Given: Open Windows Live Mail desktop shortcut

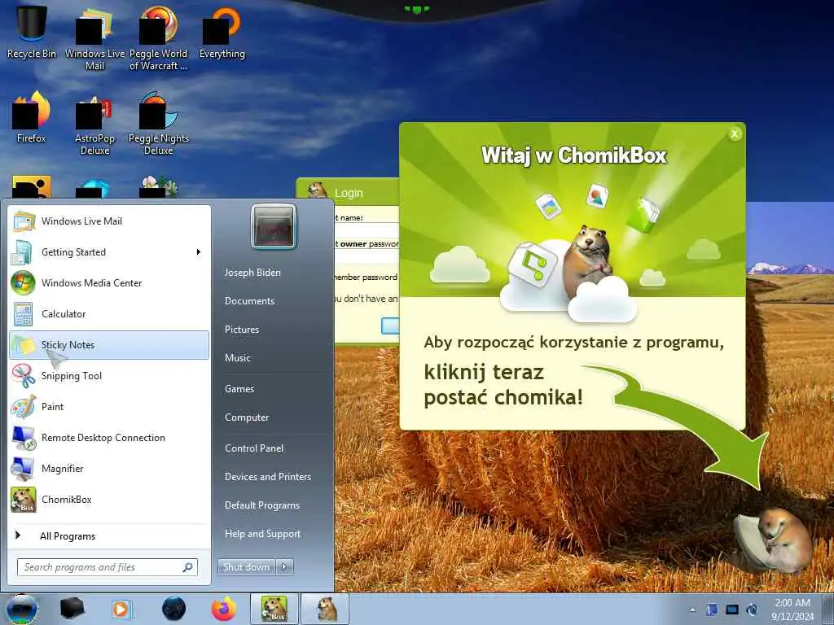Looking at the screenshot, I should (x=94, y=37).
